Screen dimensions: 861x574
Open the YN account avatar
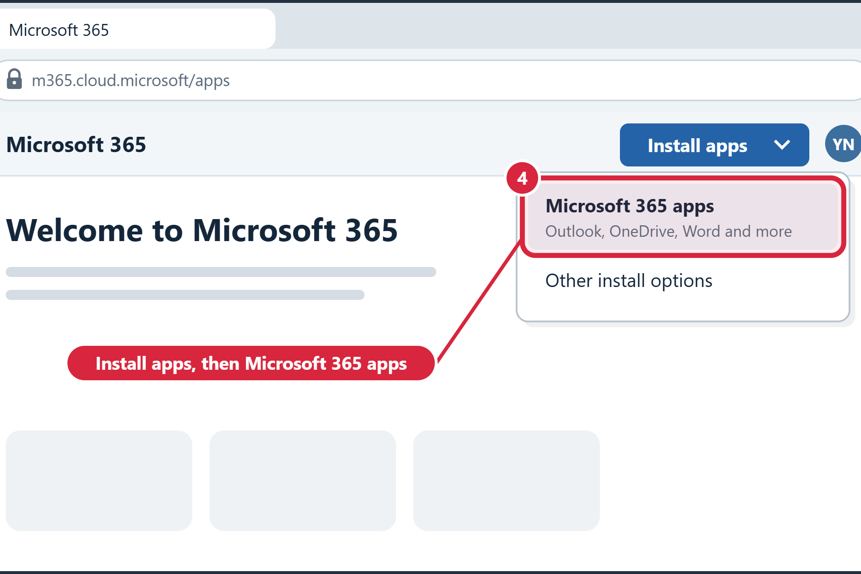pyautogui.click(x=843, y=144)
